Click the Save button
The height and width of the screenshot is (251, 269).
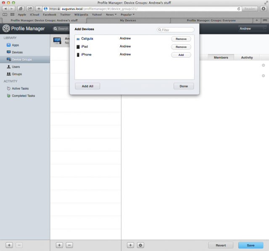pos(251,245)
